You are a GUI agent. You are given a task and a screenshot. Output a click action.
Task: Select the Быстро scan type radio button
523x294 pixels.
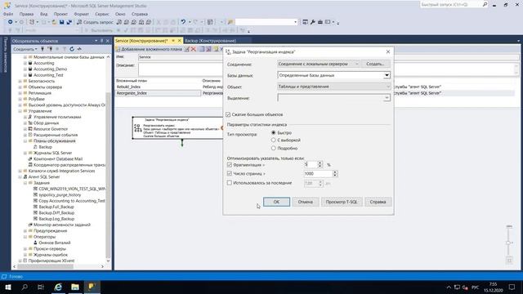pos(274,132)
